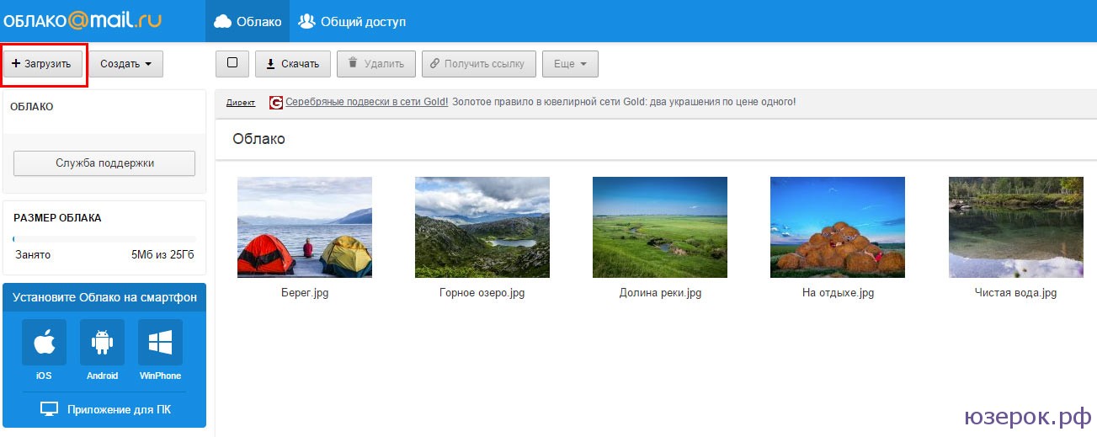Click the Android robot app icon
The height and width of the screenshot is (437, 1097).
pyautogui.click(x=102, y=342)
